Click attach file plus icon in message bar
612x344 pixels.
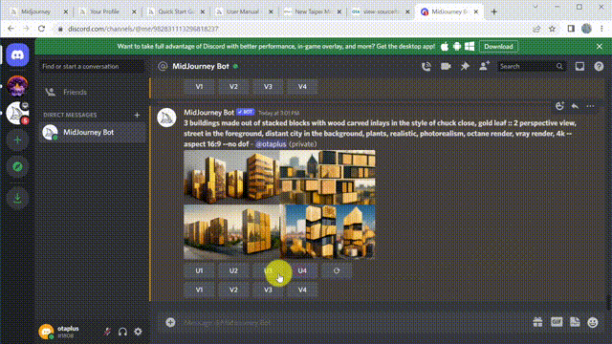[170, 322]
